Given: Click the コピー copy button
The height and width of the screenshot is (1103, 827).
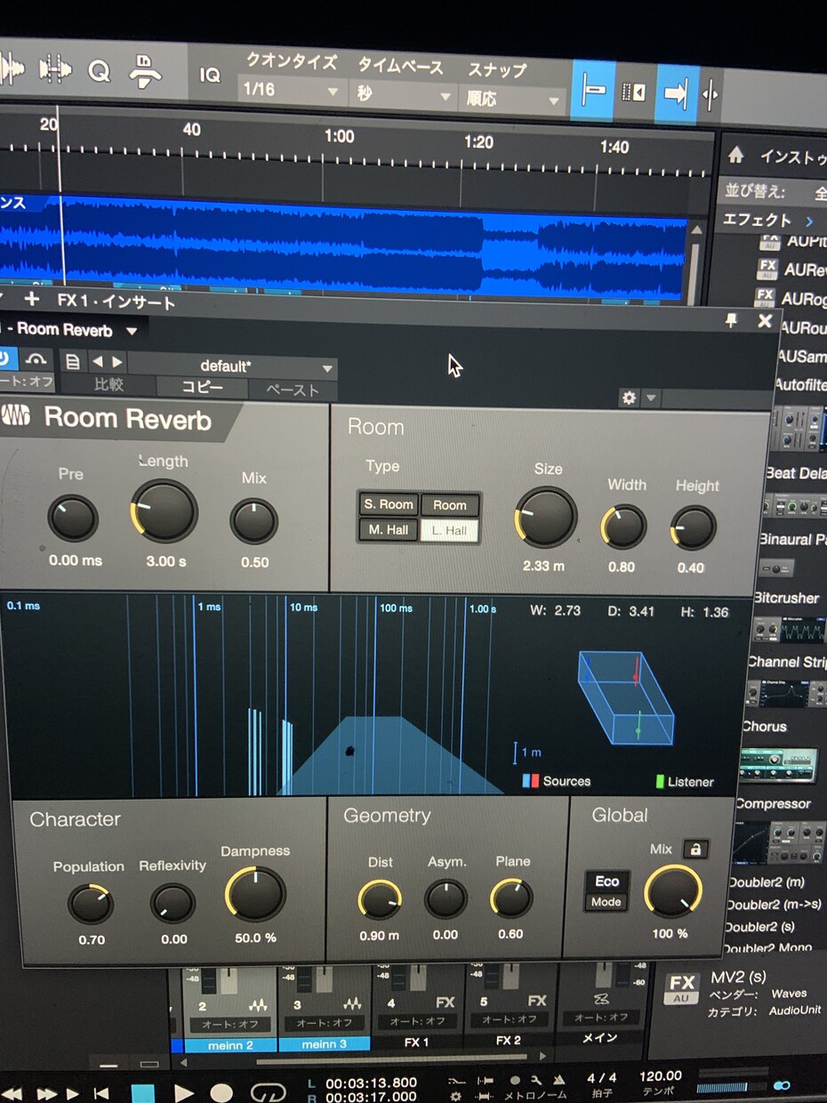Looking at the screenshot, I should (x=202, y=387).
